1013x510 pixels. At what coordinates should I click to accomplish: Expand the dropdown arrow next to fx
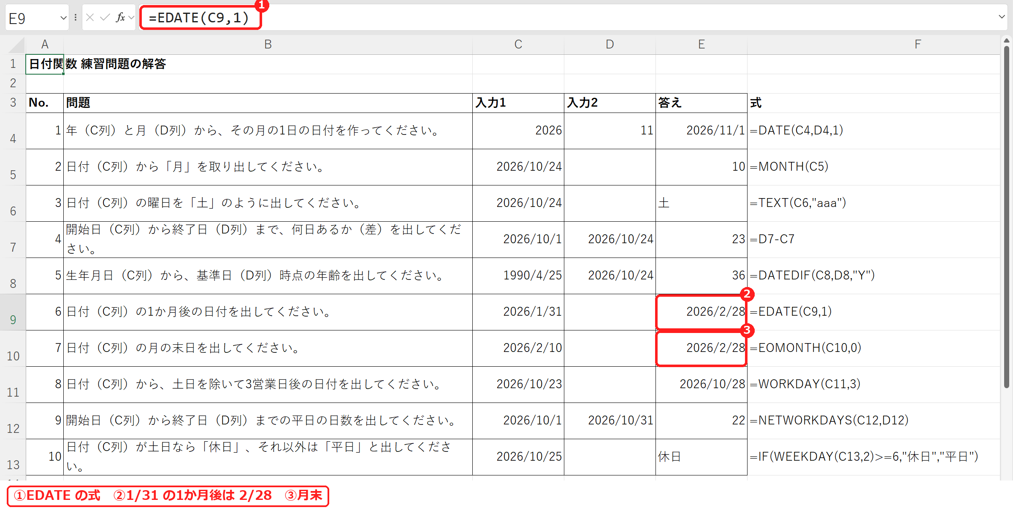[131, 18]
